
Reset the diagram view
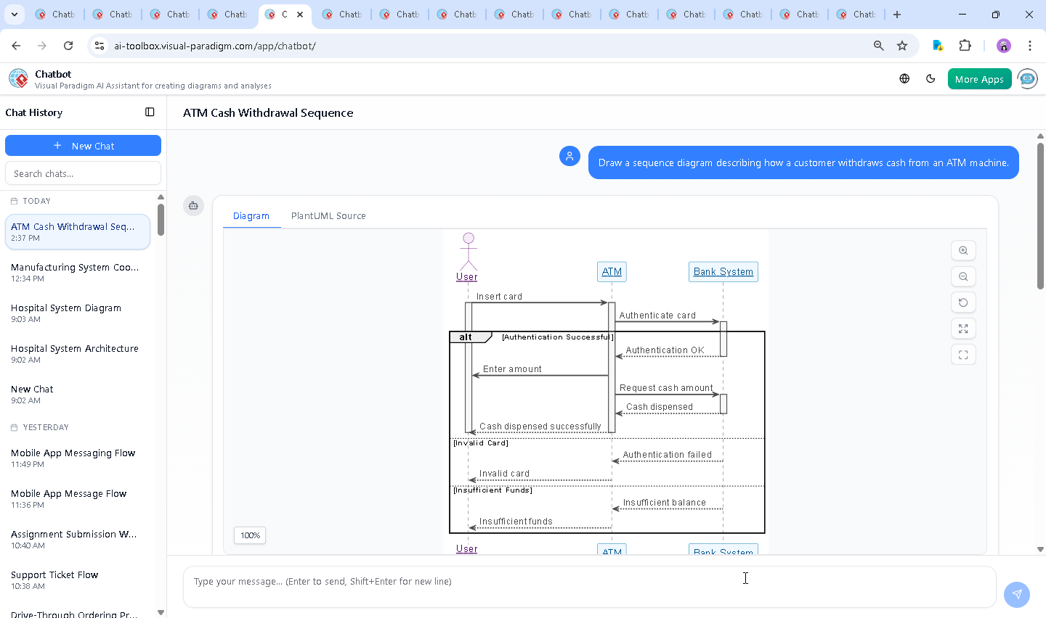coord(963,302)
